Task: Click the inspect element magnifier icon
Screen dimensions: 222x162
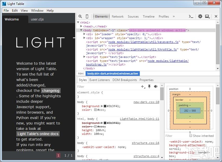Action: tap(80, 16)
